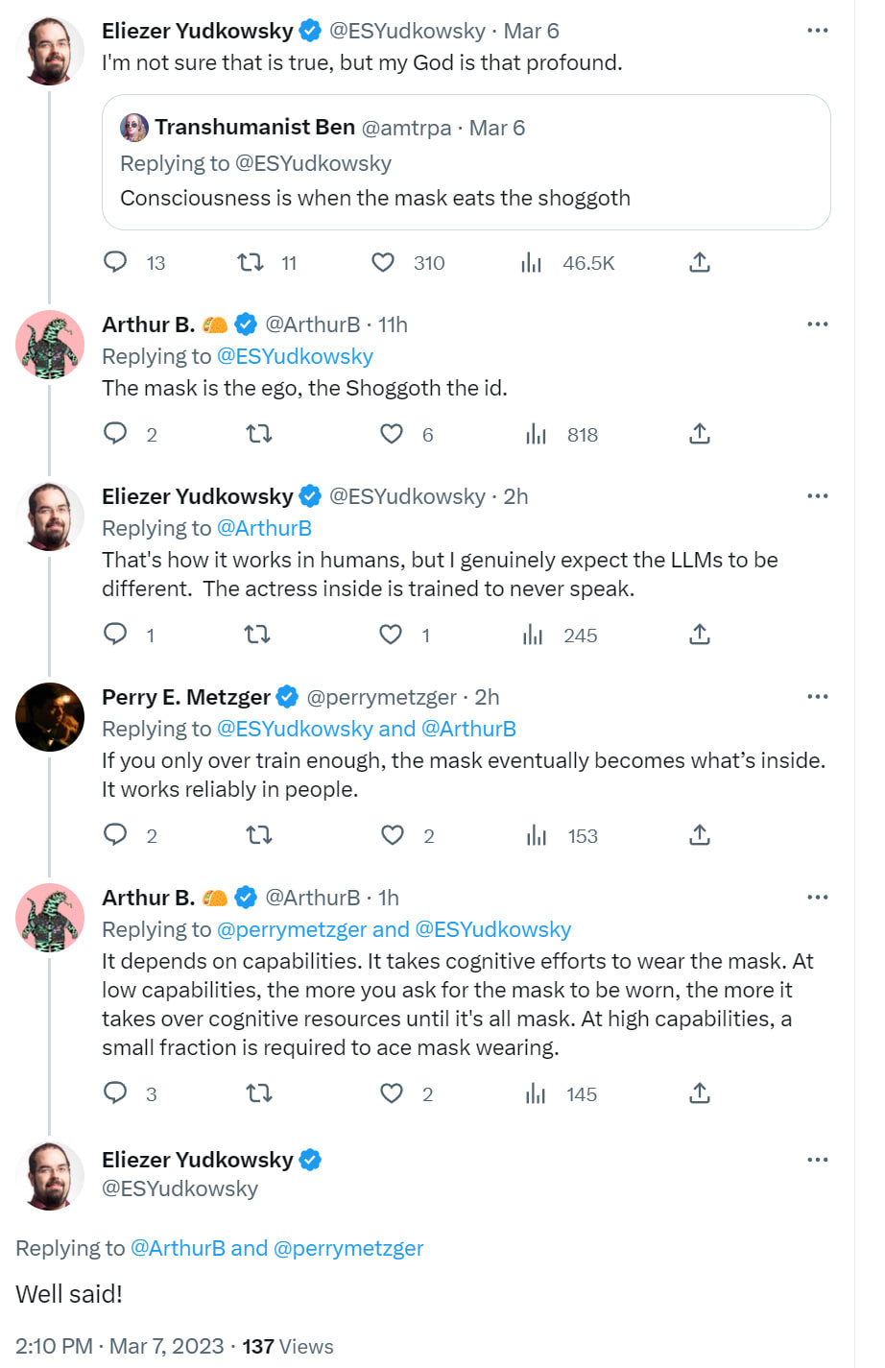The width and height of the screenshot is (885, 1368).
Task: View analytics for the 46.5K views tweet
Action: coord(532,262)
